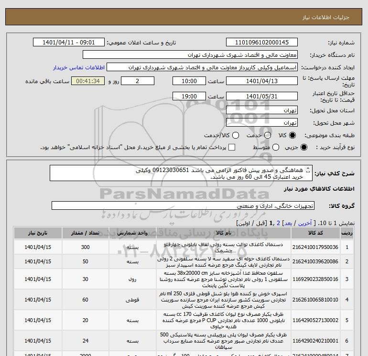Click quantity 60 in row 4
Screen dimensions: 368x356
pyautogui.click(x=85, y=300)
